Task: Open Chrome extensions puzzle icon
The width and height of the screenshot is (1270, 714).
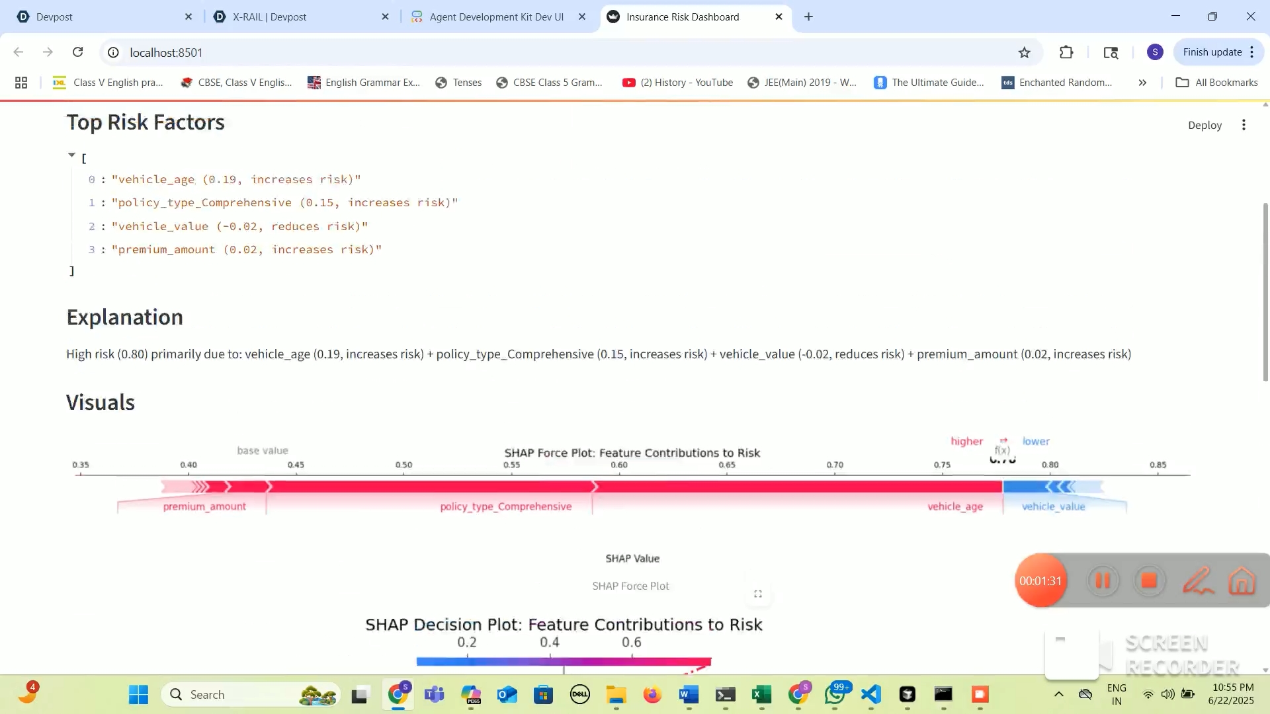Action: click(1066, 52)
